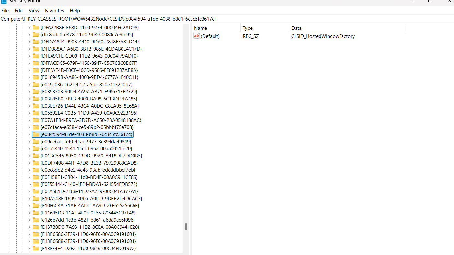Click the folder icon for {E03EE726-D44E-43C4-A0DC-C8EA95F8E68A}
This screenshot has width=454, height=255.
coord(36,106)
